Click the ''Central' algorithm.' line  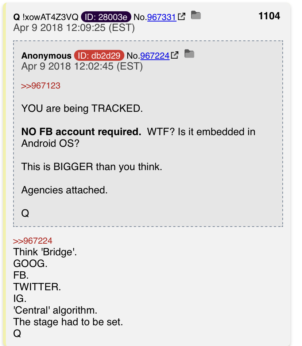tap(55, 310)
